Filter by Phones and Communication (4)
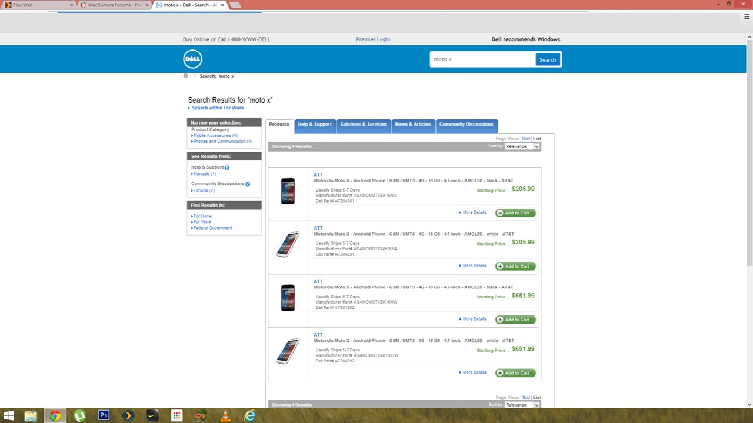 coord(222,142)
